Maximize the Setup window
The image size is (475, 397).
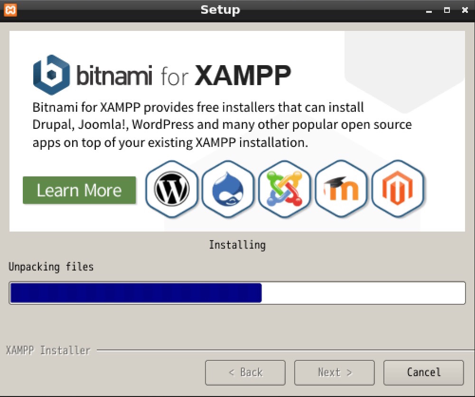447,10
